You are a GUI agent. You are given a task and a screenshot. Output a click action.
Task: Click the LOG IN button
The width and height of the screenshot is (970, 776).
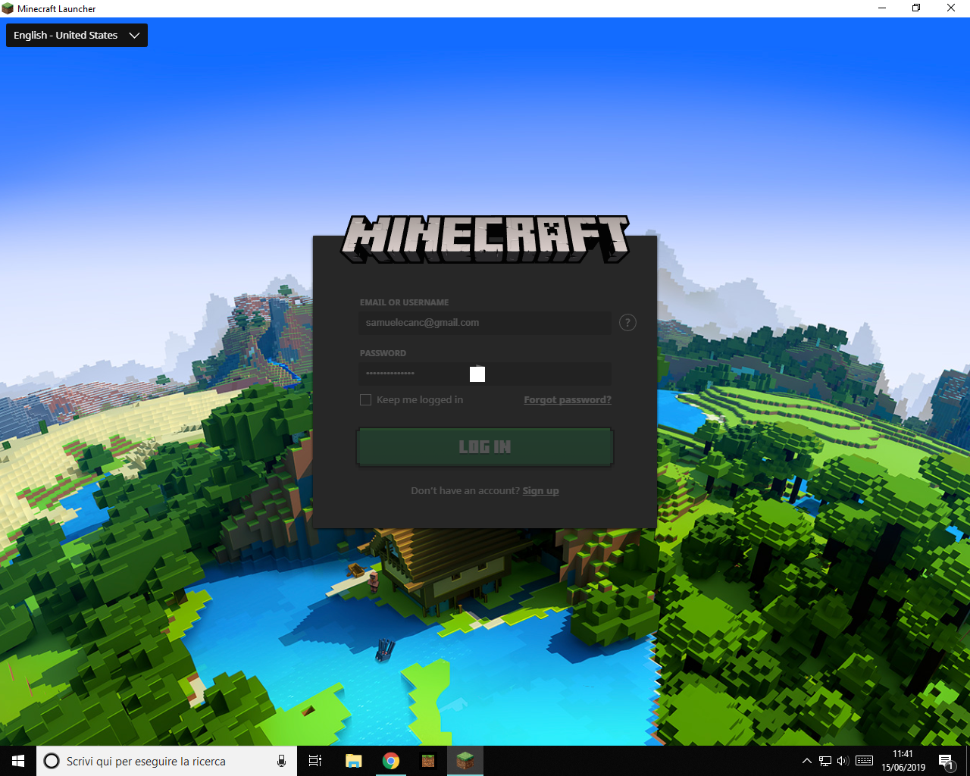[485, 447]
